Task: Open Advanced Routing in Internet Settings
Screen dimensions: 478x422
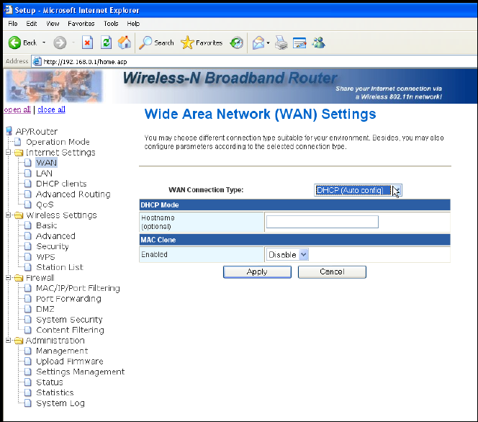Action: [73, 194]
